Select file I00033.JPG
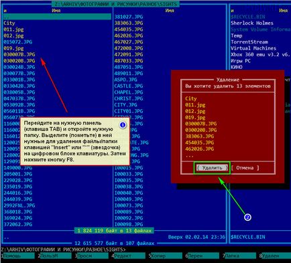291x263 pixels. (x=129, y=174)
